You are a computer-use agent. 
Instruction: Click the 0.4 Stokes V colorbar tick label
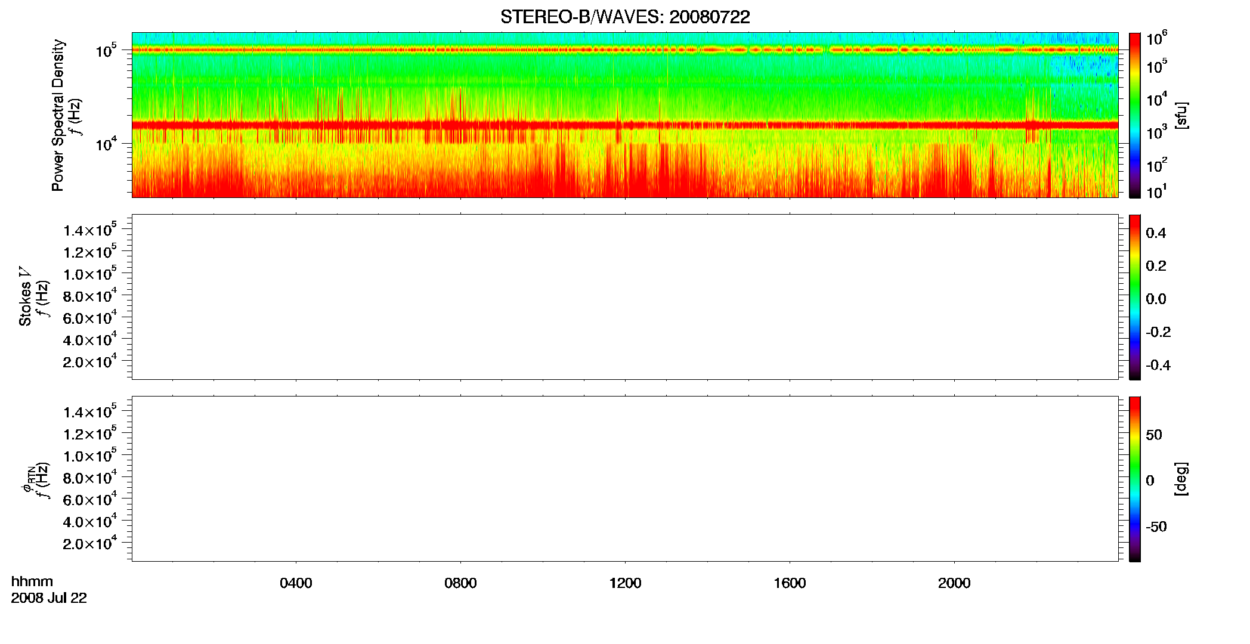1156,233
